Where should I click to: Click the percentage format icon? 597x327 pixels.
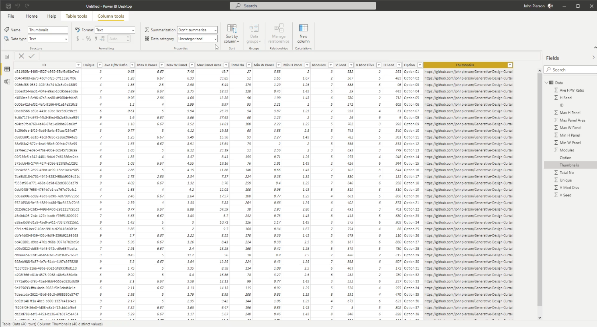pyautogui.click(x=88, y=39)
